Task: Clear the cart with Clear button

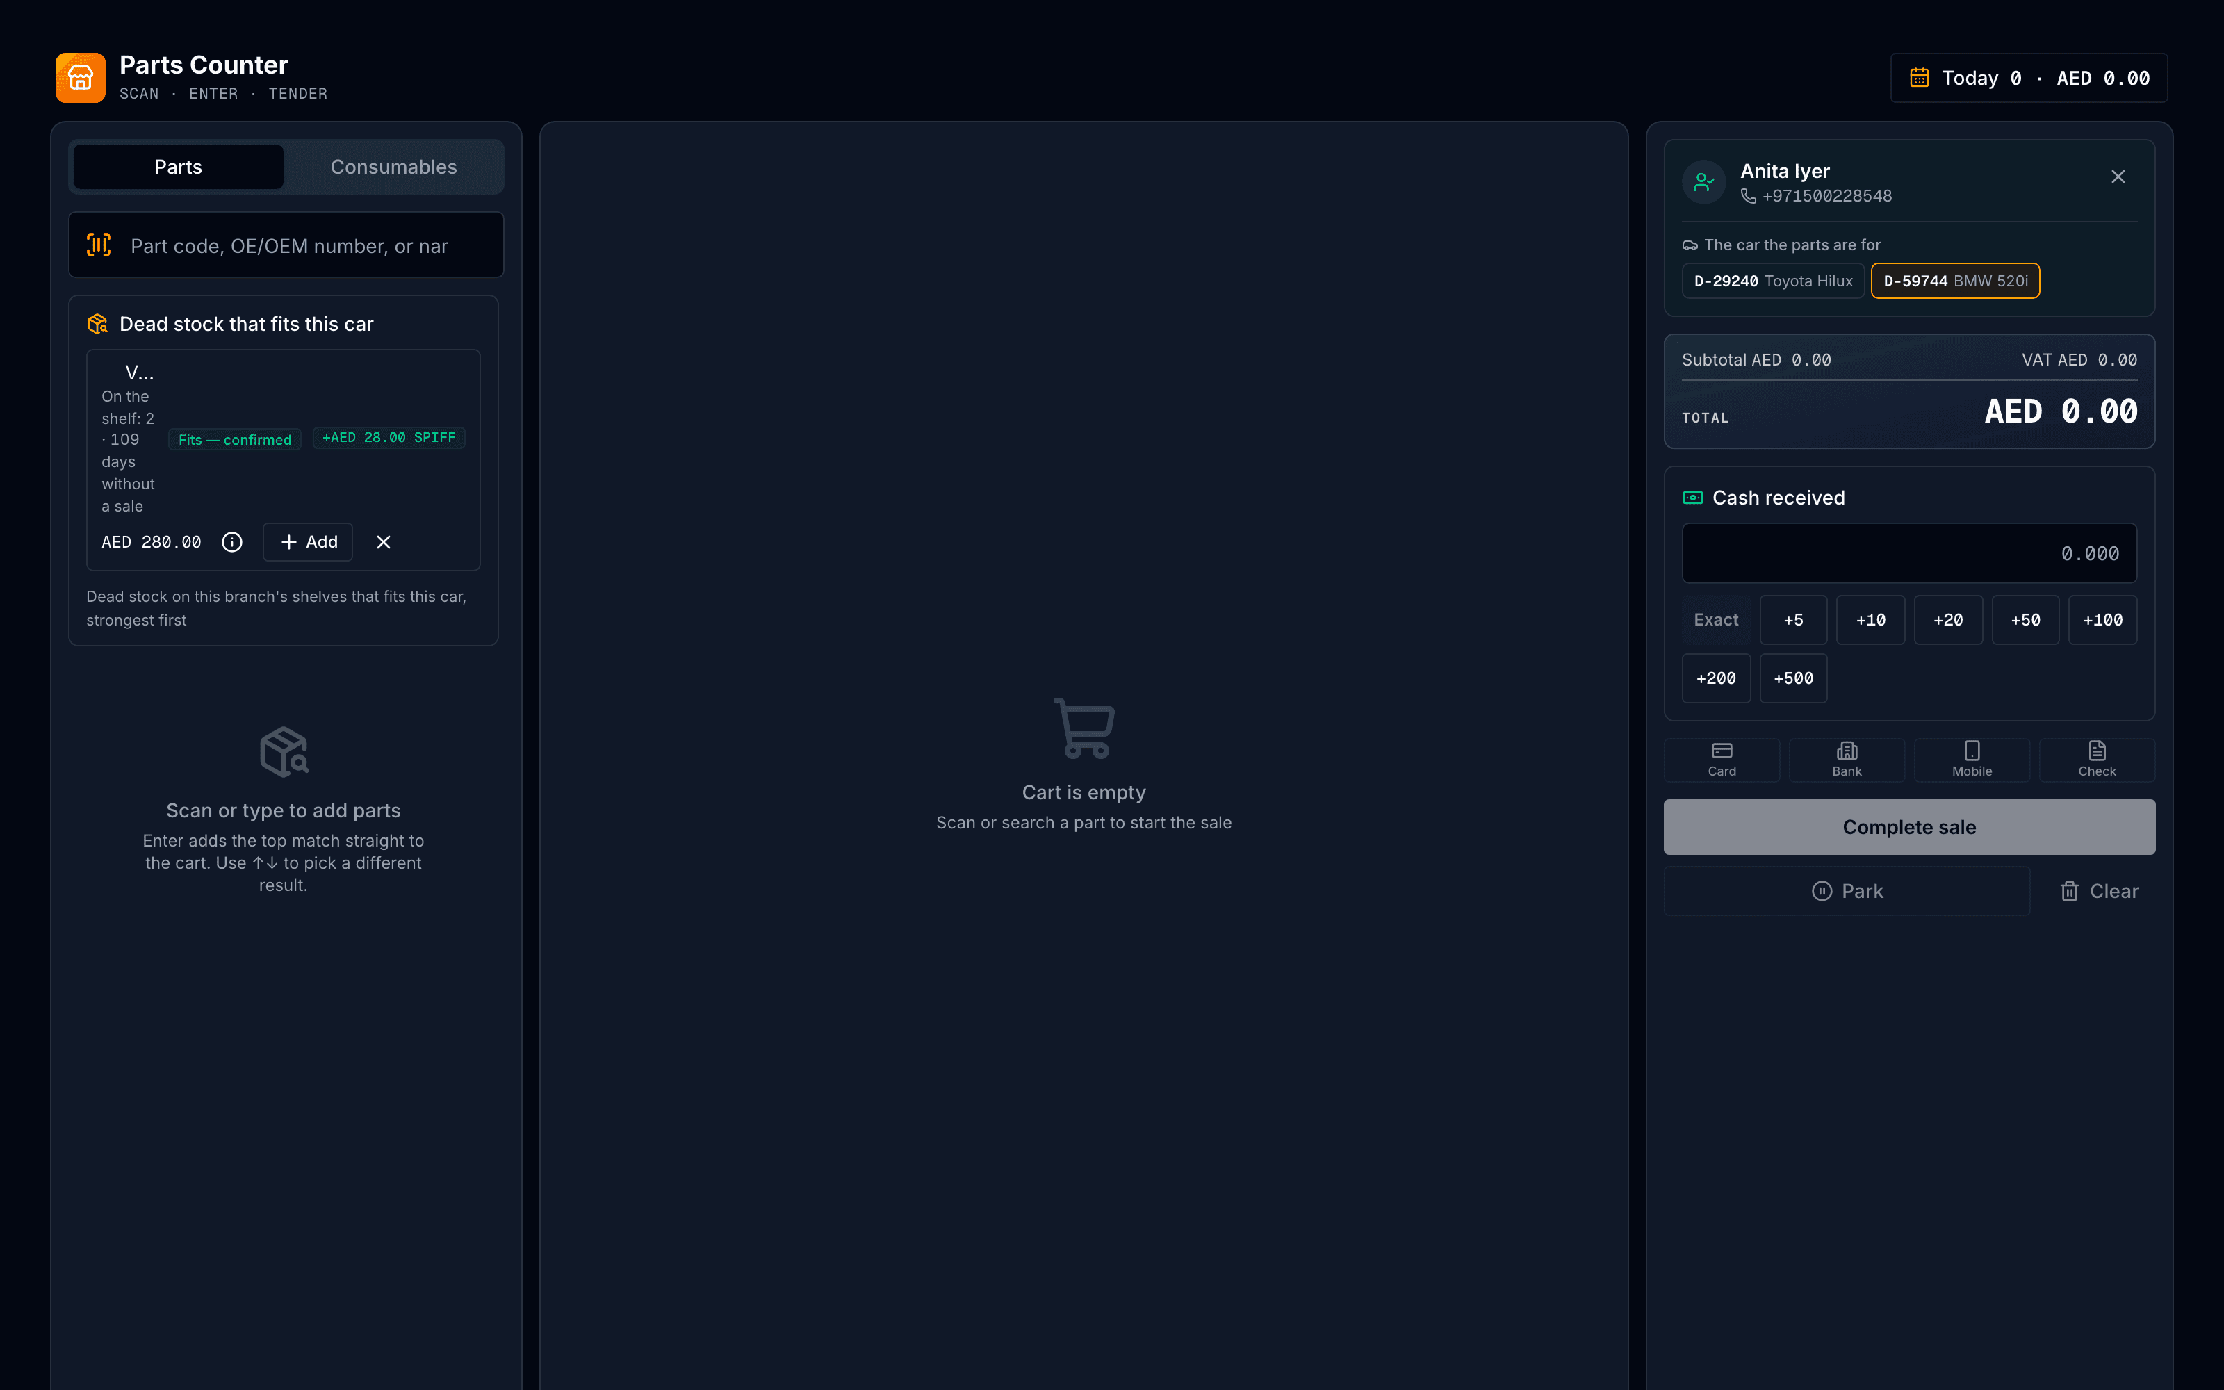Action: 2098,891
